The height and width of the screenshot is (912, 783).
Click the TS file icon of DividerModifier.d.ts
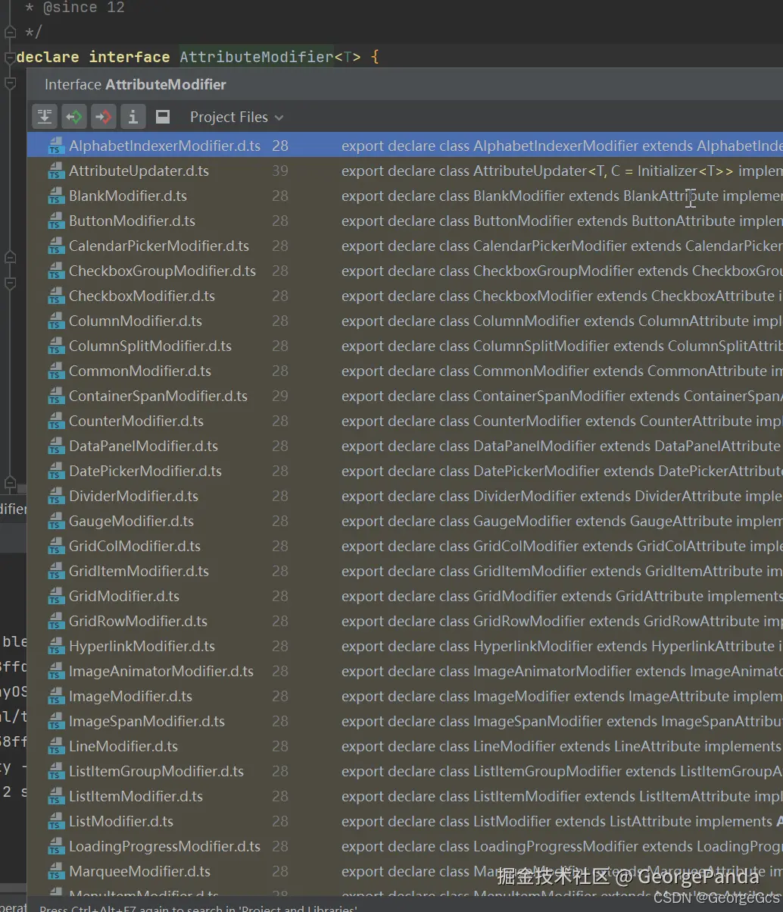pos(56,497)
